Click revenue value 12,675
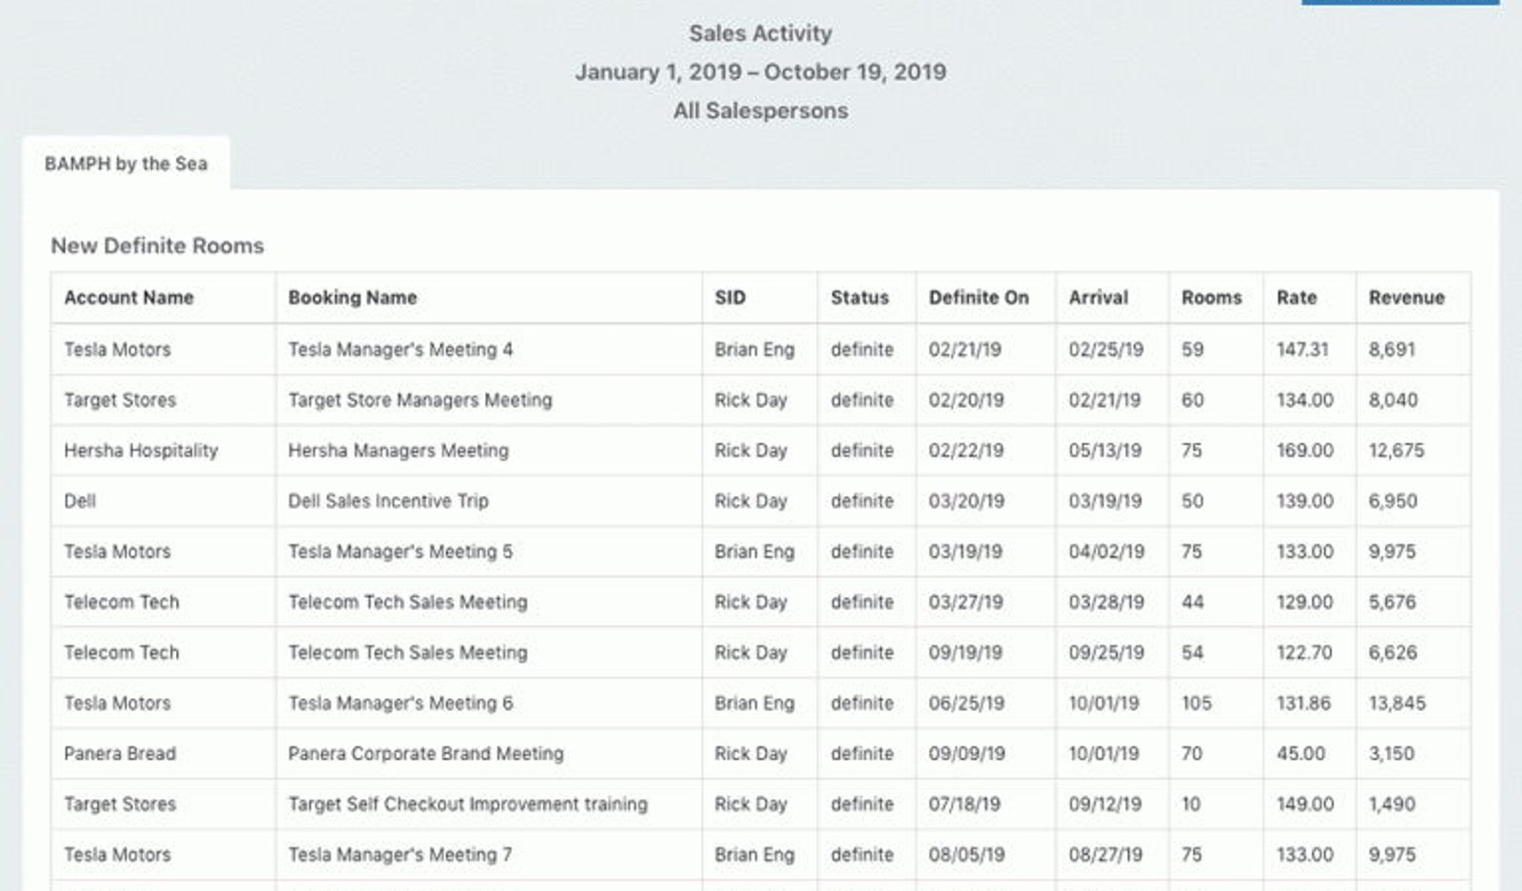Screen dimensions: 1522x891 (1396, 451)
